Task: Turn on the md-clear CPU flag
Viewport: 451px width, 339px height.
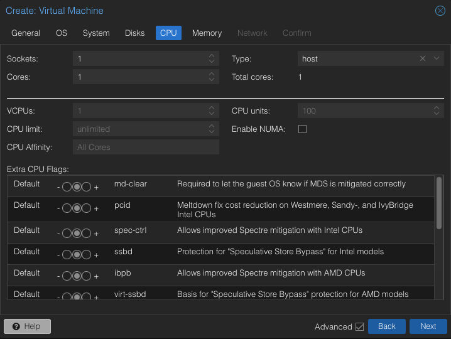Action: pyautogui.click(x=87, y=187)
